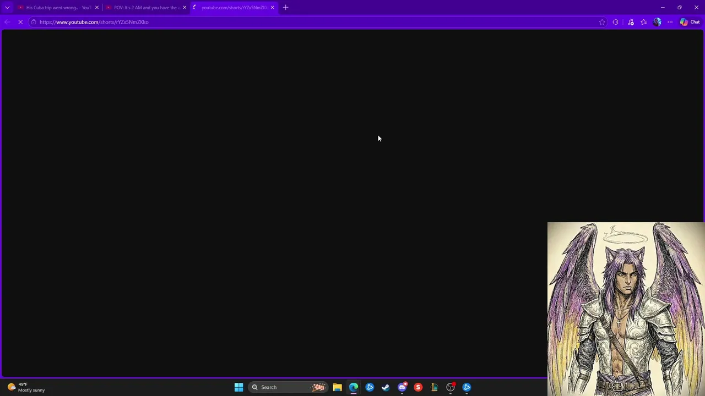
Task: Open the red S app in taskbar
Action: 418,387
